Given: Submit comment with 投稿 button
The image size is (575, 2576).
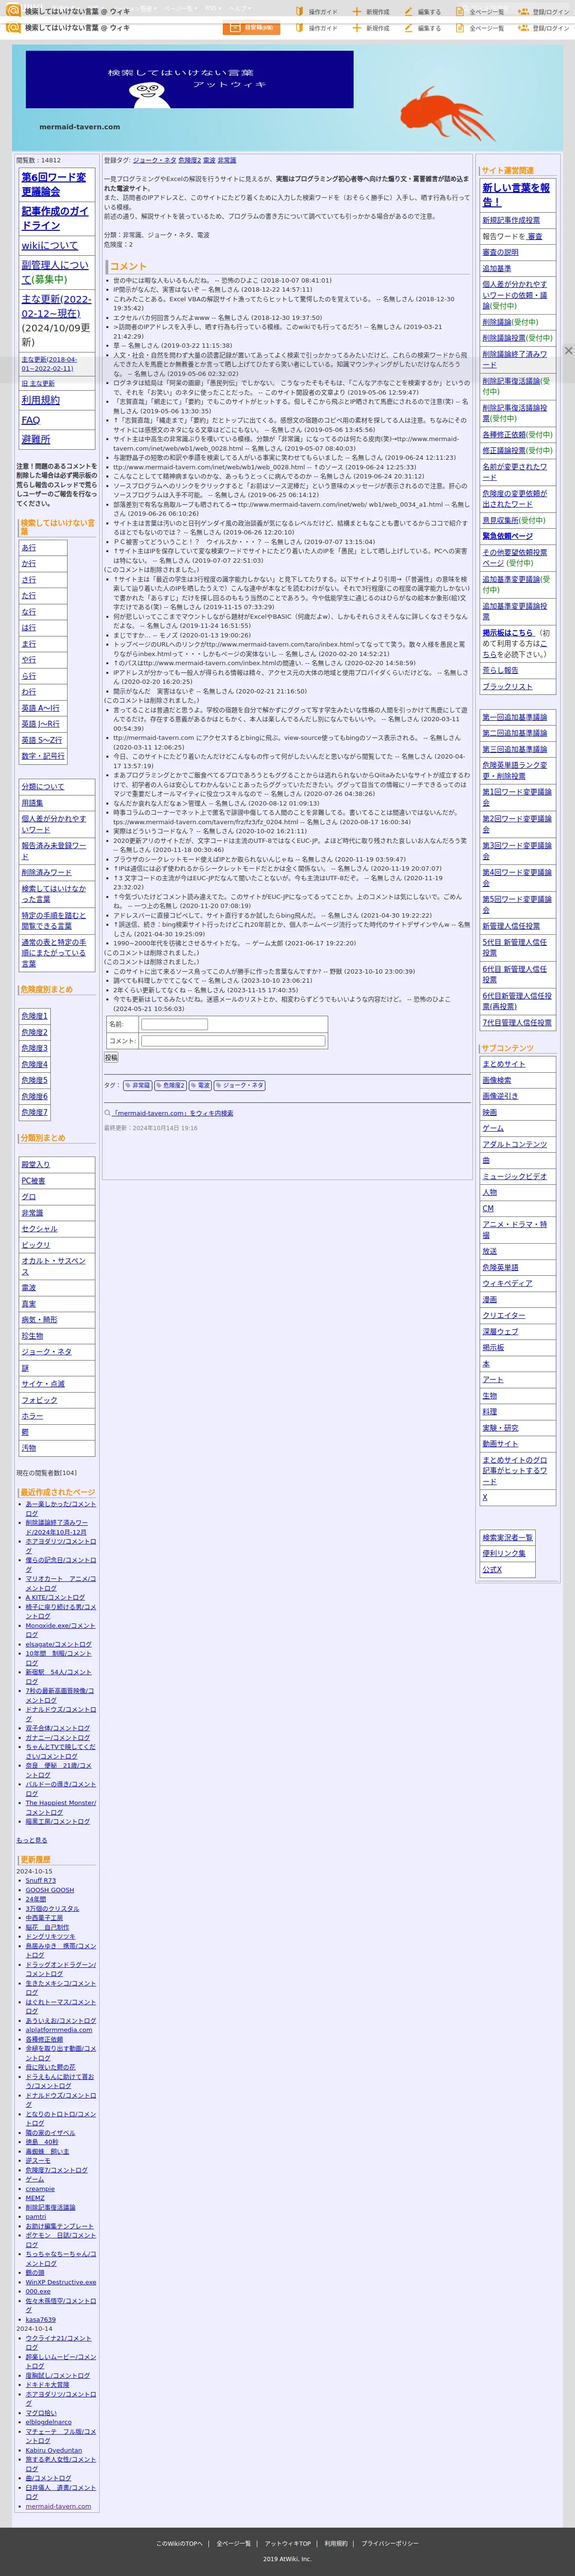Looking at the screenshot, I should point(111,1057).
